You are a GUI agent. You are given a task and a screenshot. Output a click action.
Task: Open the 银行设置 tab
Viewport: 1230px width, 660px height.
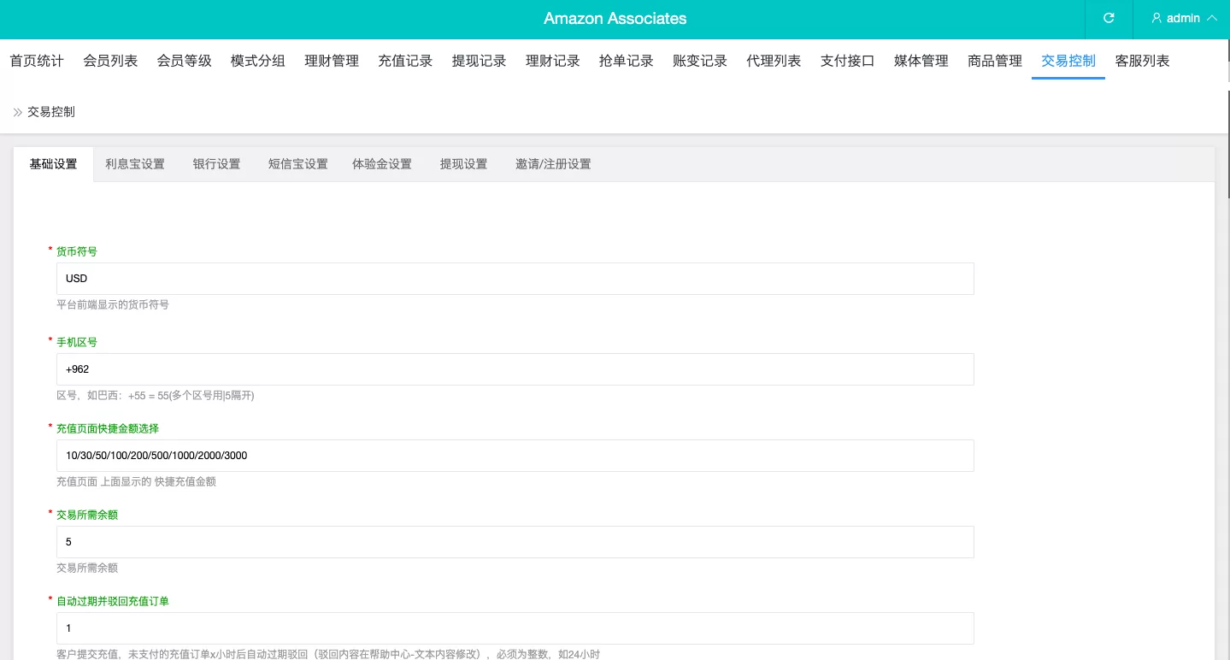[x=216, y=164]
